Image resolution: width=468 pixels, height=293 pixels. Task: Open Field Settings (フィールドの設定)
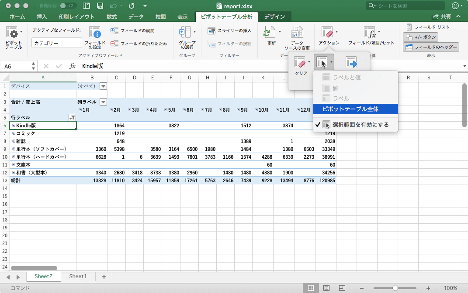point(95,37)
